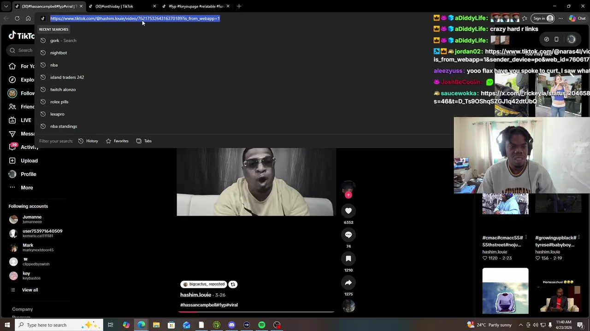Open the Company footer link
The image size is (590, 331).
tap(22, 309)
